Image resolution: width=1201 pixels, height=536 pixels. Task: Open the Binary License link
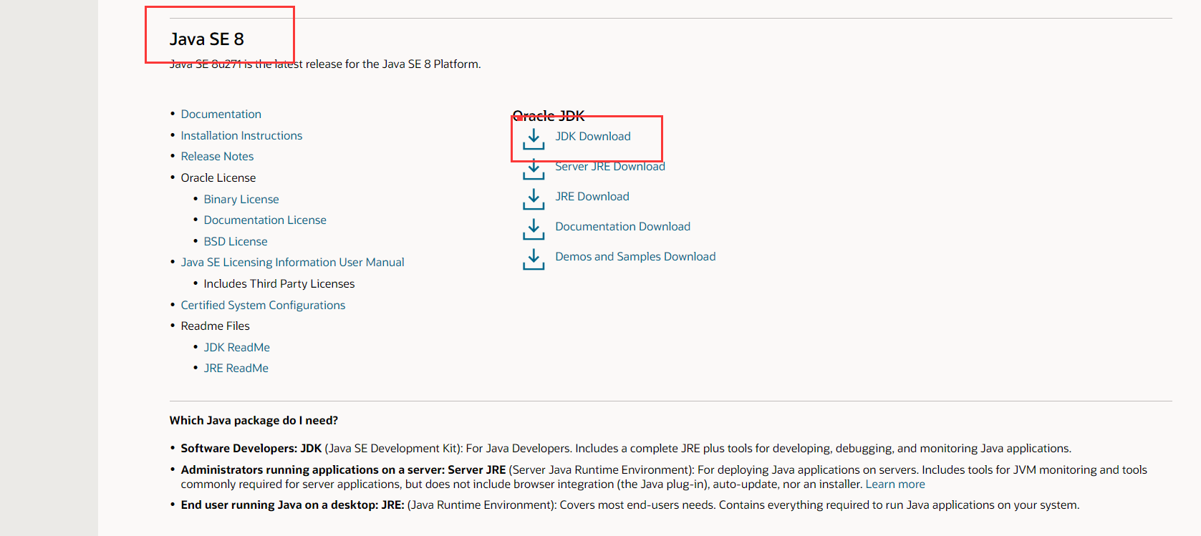(241, 199)
